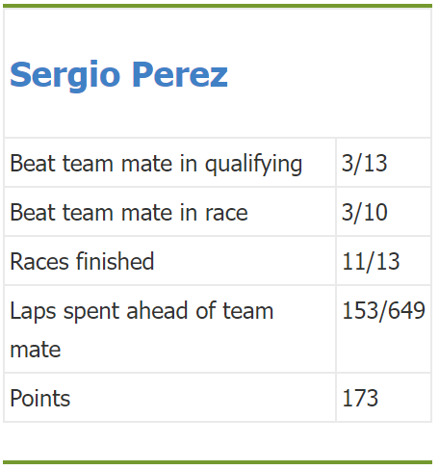Click 'Laps spent ahead of team mate' label
Image resolution: width=439 pixels, height=470 pixels.
(142, 329)
